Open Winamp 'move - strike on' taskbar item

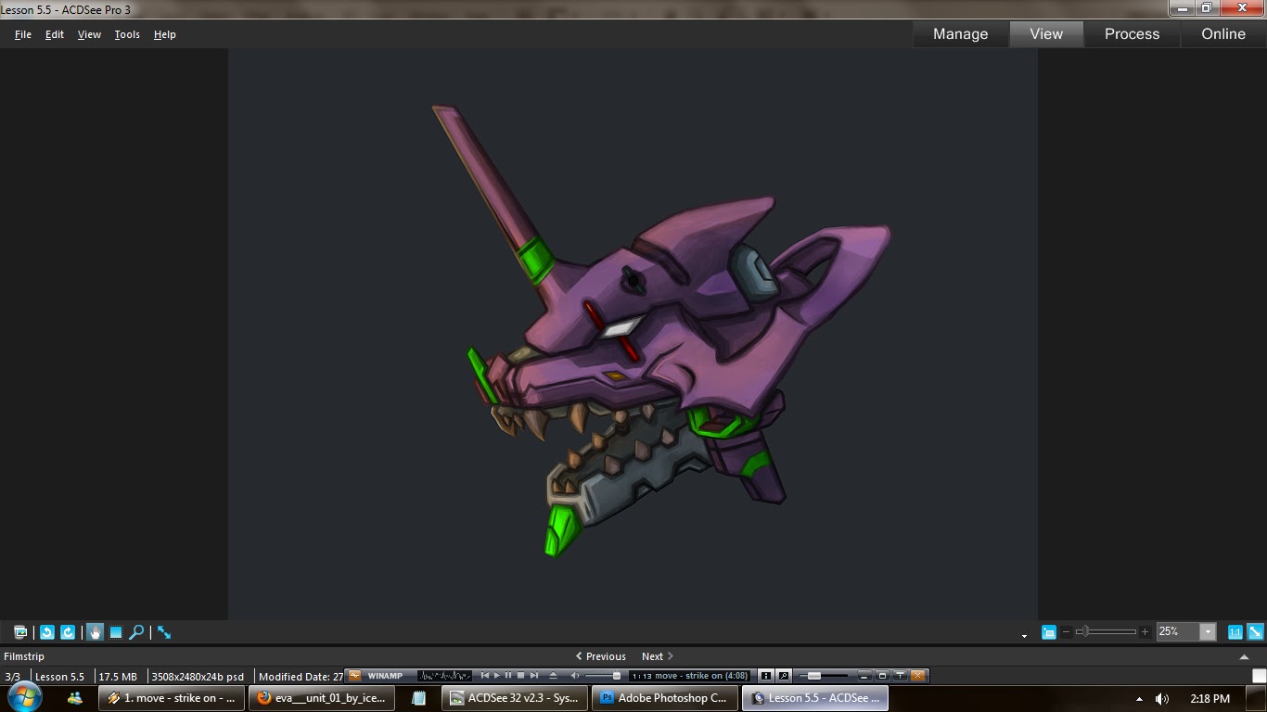coord(172,698)
